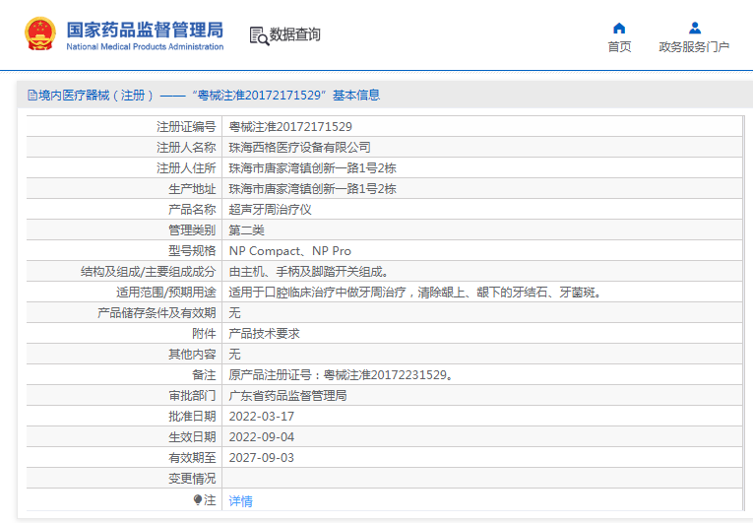
Task: Click the 政务服务门户 label
Action: (x=694, y=46)
